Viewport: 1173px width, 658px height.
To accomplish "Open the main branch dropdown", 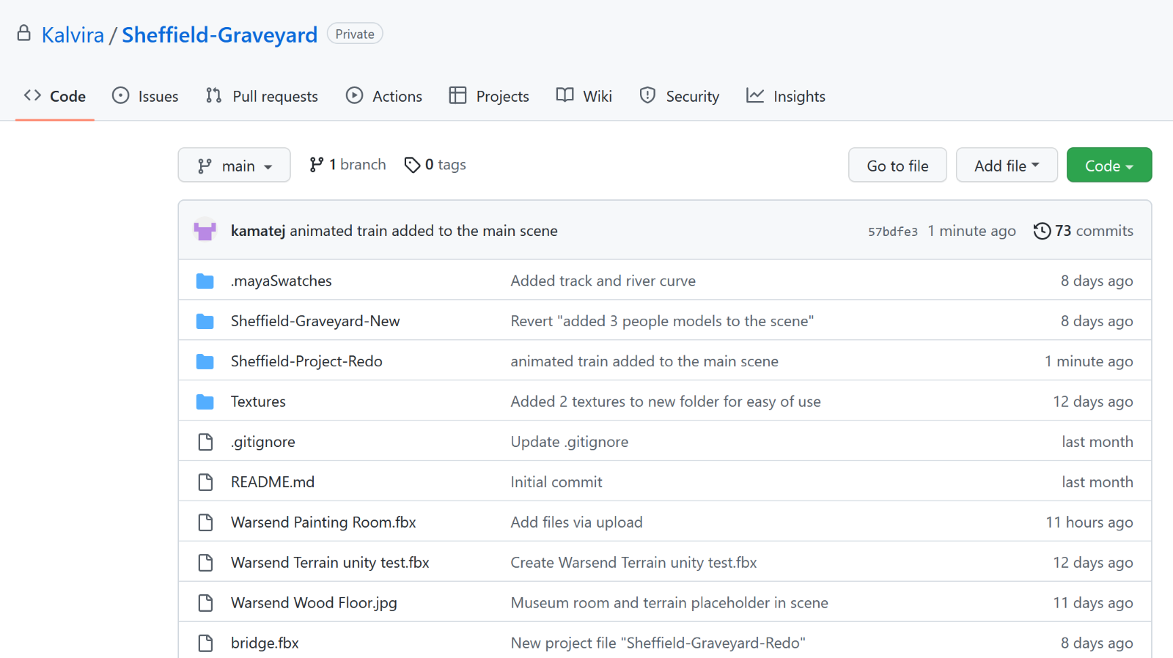I will tap(234, 166).
